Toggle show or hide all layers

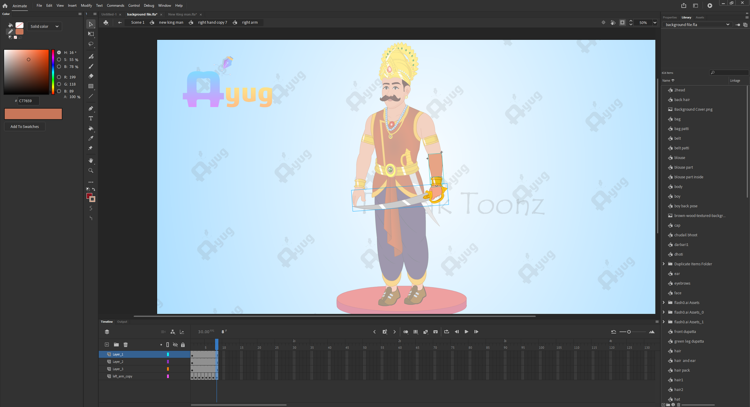tap(175, 345)
